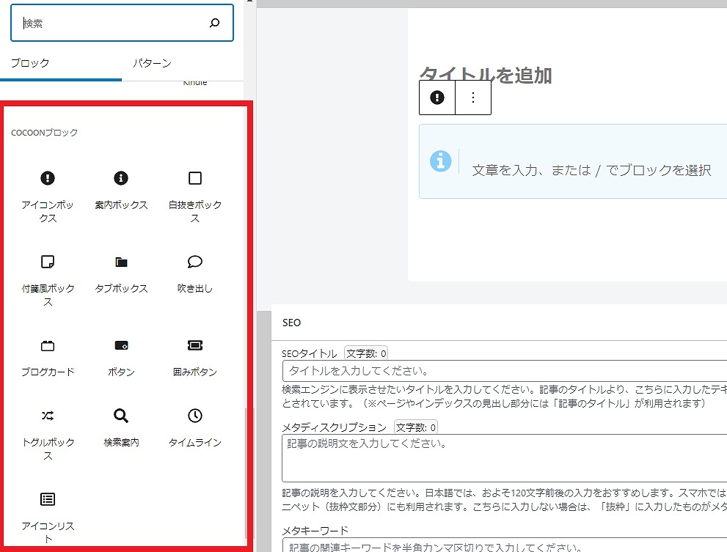Insert the 検索案内 block
Screen dimensions: 727x552
(121, 429)
